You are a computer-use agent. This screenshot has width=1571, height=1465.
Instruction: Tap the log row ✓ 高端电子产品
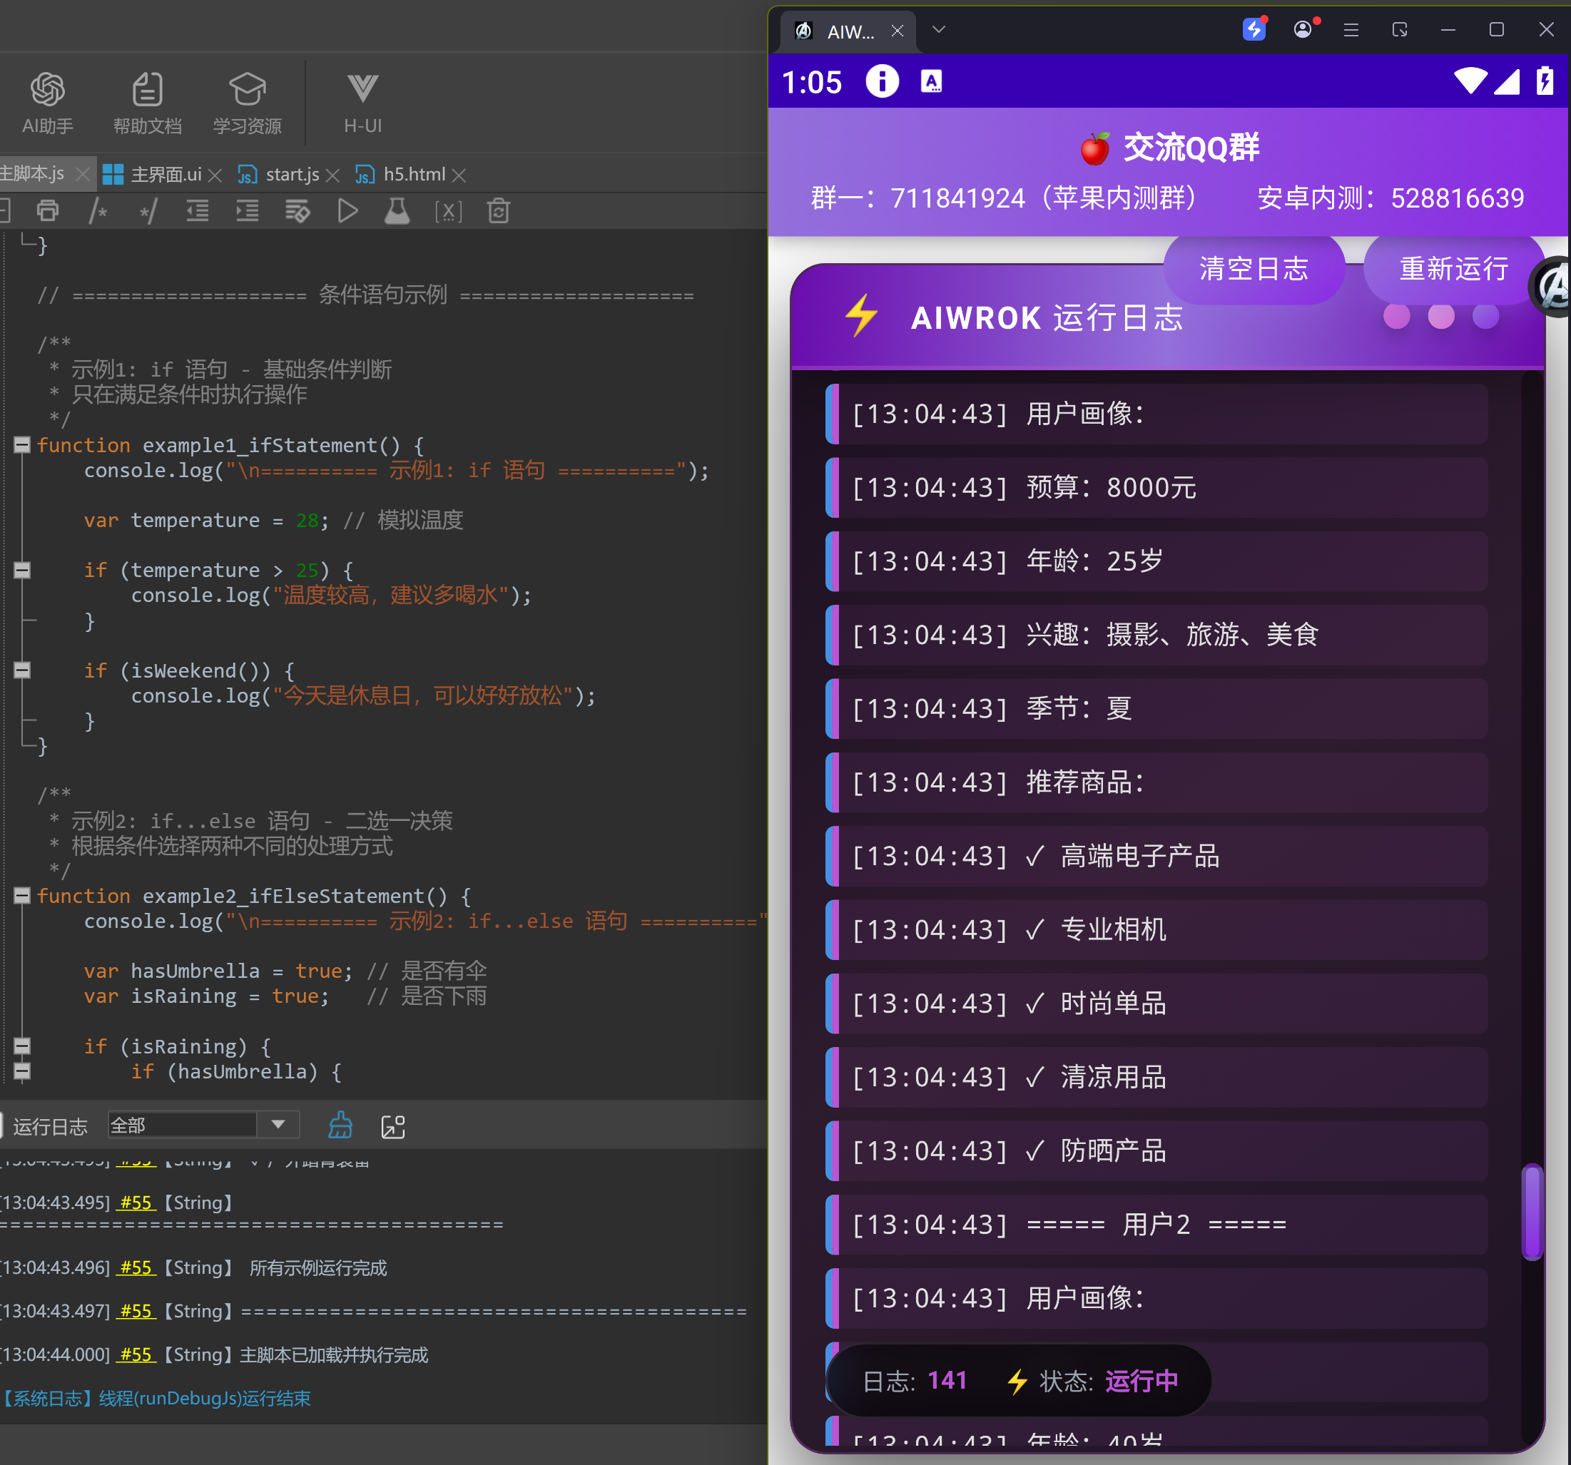click(1156, 856)
